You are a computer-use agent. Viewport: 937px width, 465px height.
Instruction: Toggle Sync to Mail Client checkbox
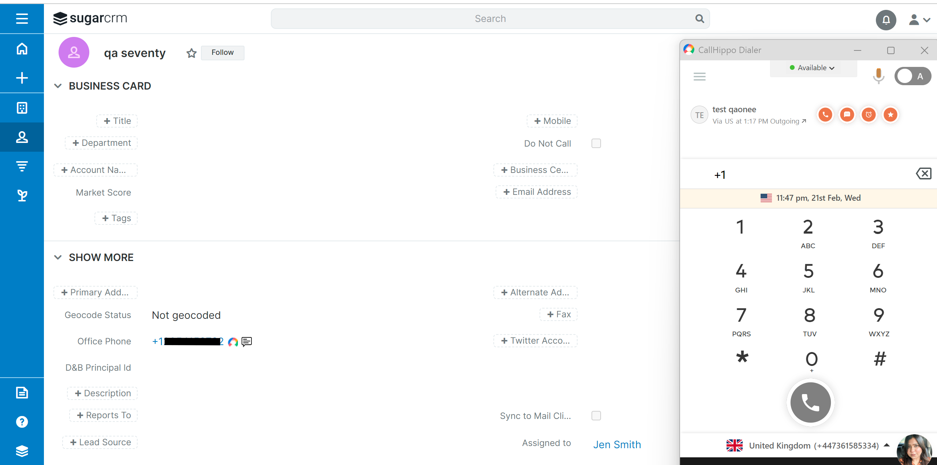596,416
